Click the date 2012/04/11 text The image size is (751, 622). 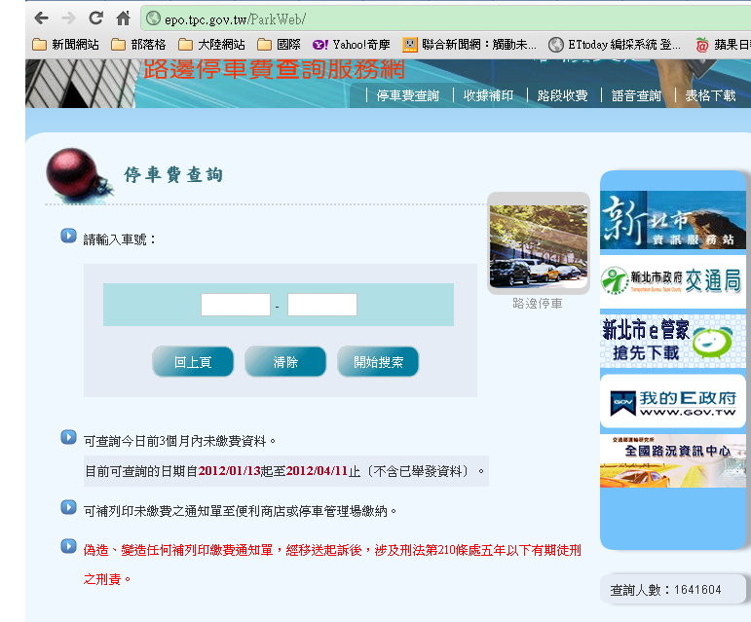pos(317,471)
